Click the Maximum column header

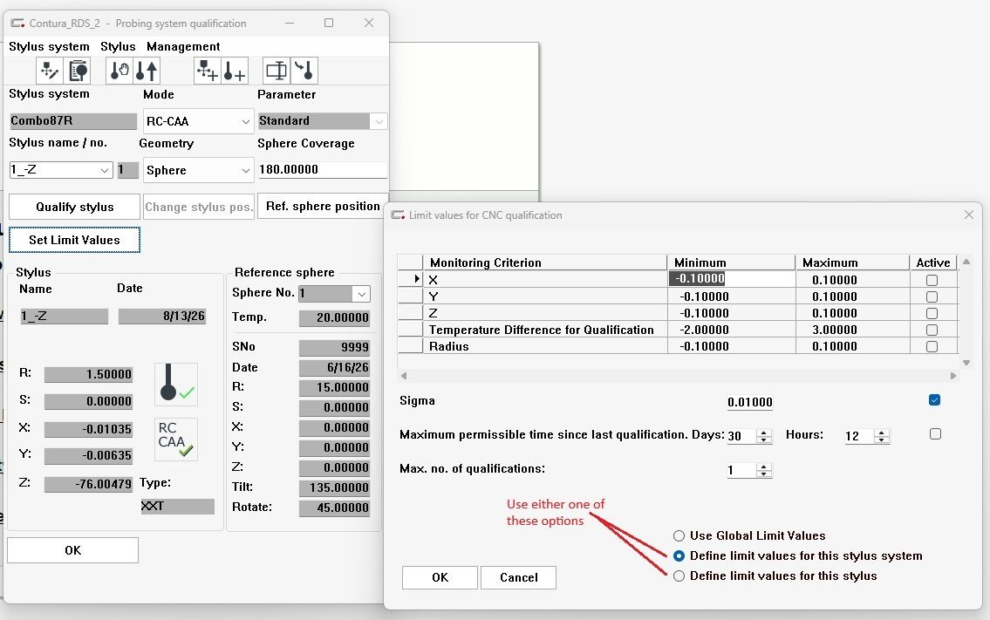tap(852, 262)
